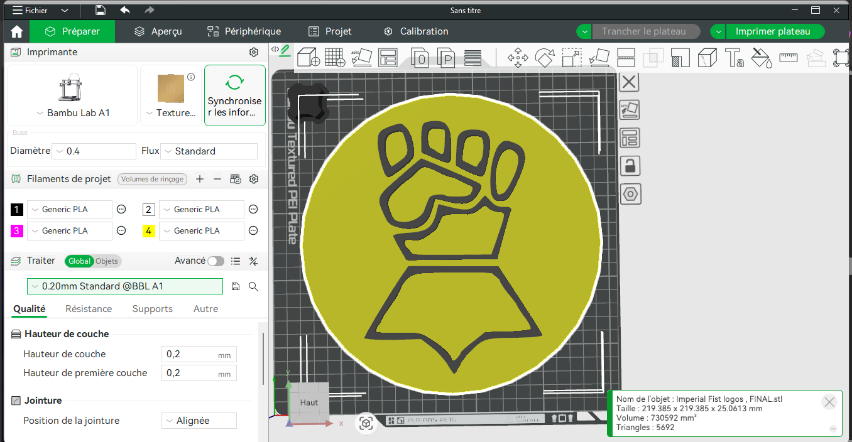
Task: Open the nozzle Diamètre 0.4 dropdown
Action: [x=94, y=151]
